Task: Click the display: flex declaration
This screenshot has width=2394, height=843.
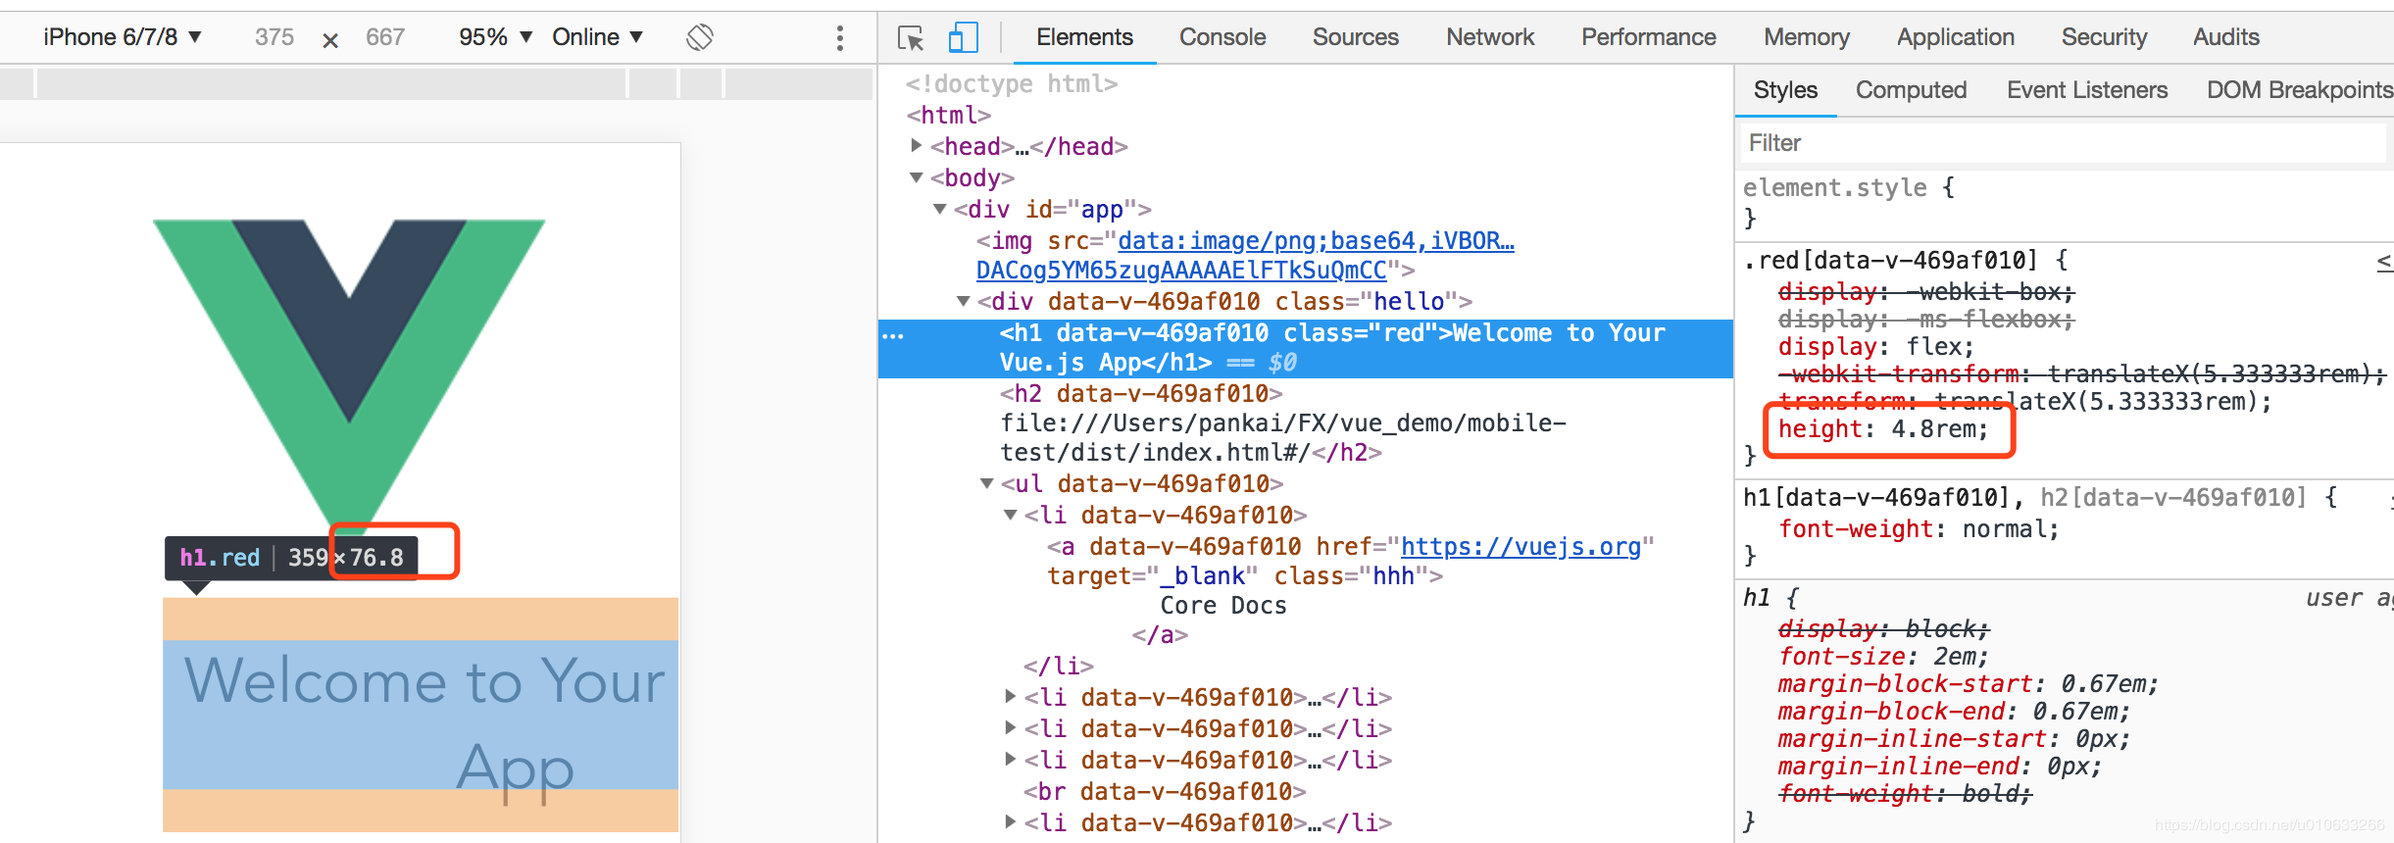Action: point(1876,347)
